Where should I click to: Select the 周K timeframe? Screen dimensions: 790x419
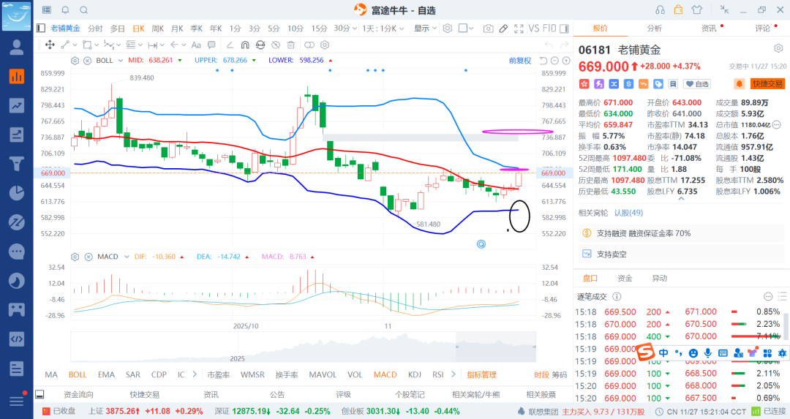[158, 29]
